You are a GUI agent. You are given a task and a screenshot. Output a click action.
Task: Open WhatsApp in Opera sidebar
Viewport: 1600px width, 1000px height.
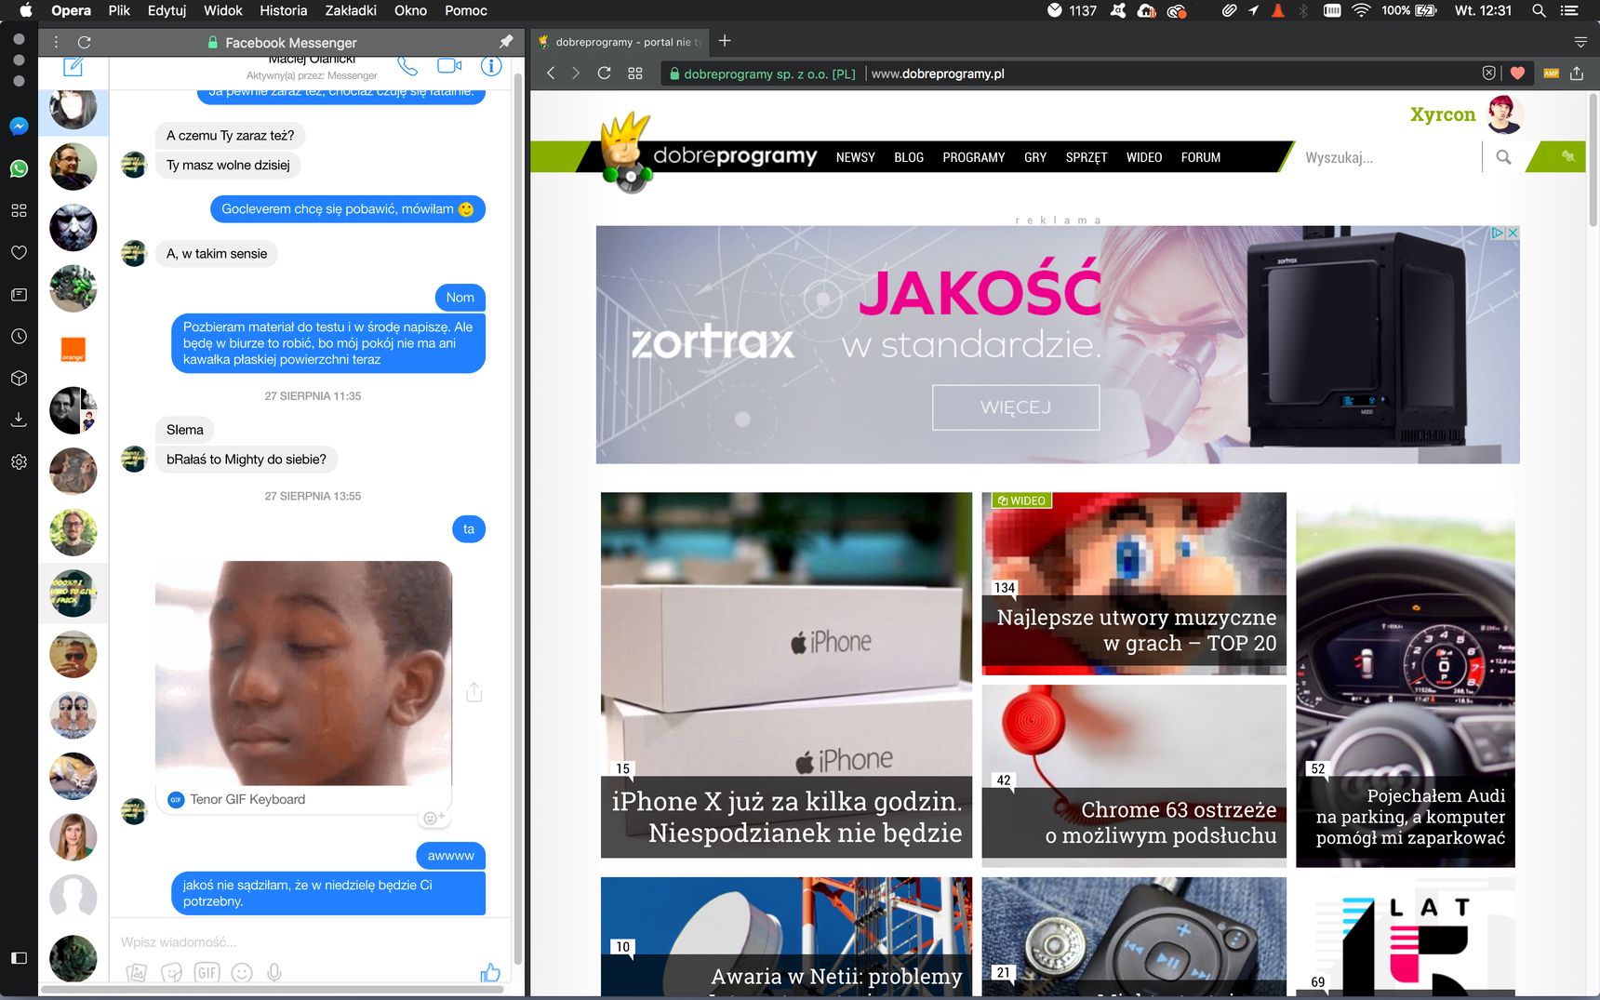[19, 168]
